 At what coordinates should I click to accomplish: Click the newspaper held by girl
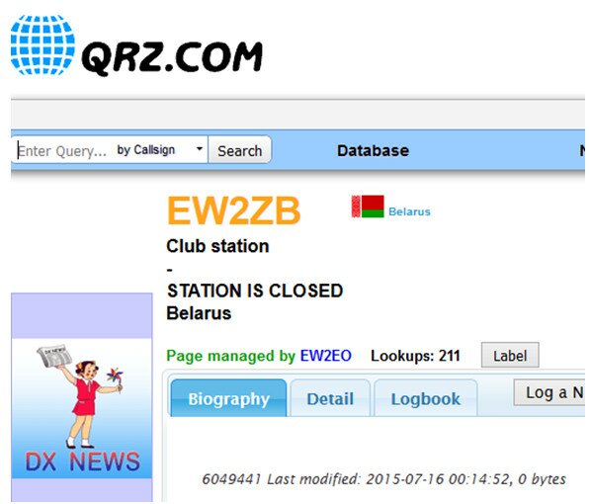pos(54,355)
